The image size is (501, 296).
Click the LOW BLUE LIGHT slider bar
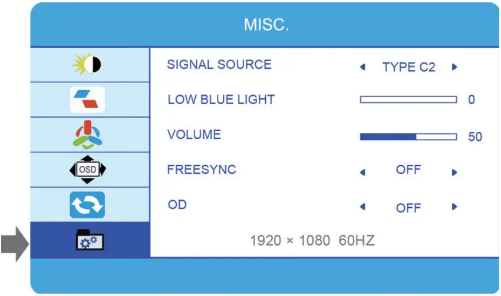[408, 100]
